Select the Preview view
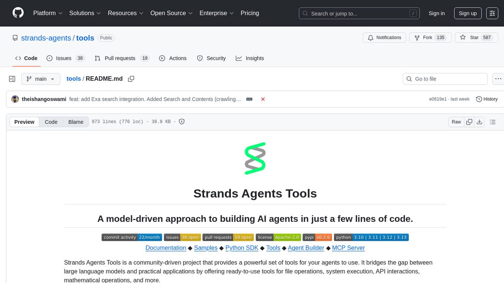The height and width of the screenshot is (283, 504). click(24, 122)
